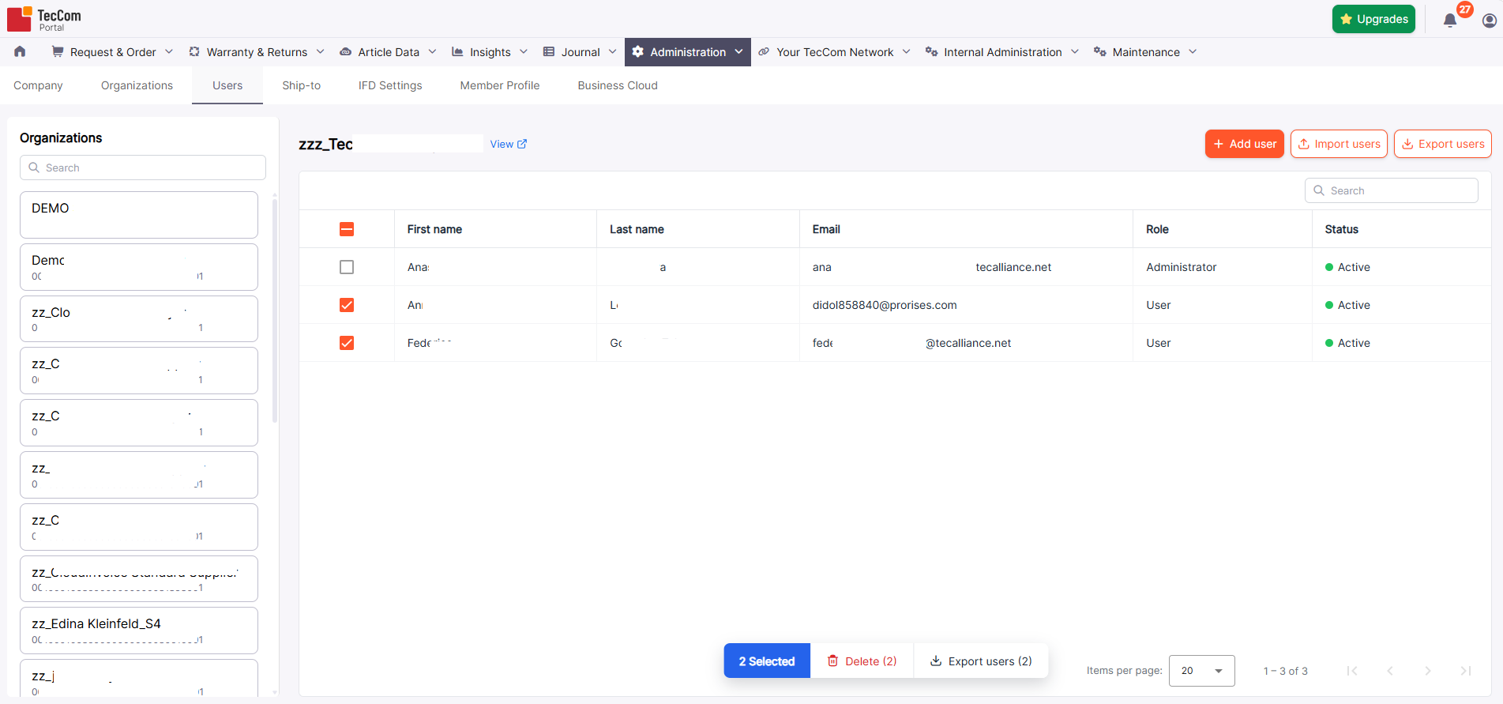
Task: Click Delete (2) in the selection bar
Action: point(862,661)
